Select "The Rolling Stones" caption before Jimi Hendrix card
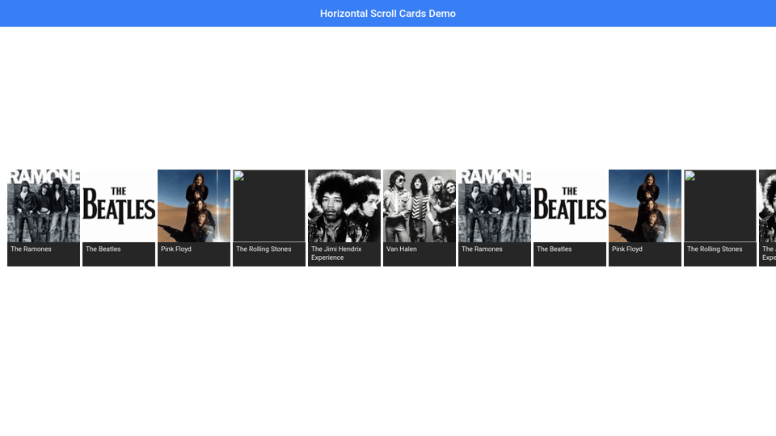776x436 pixels. click(264, 249)
